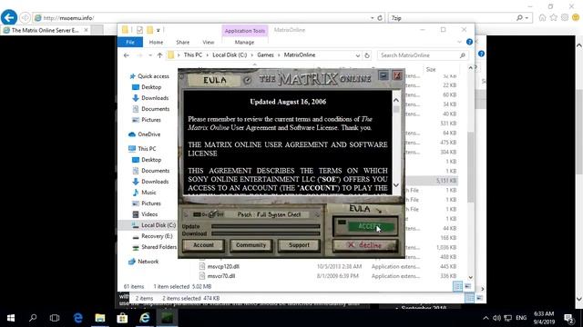Refresh the MatrixOnline folder view

pos(367,55)
